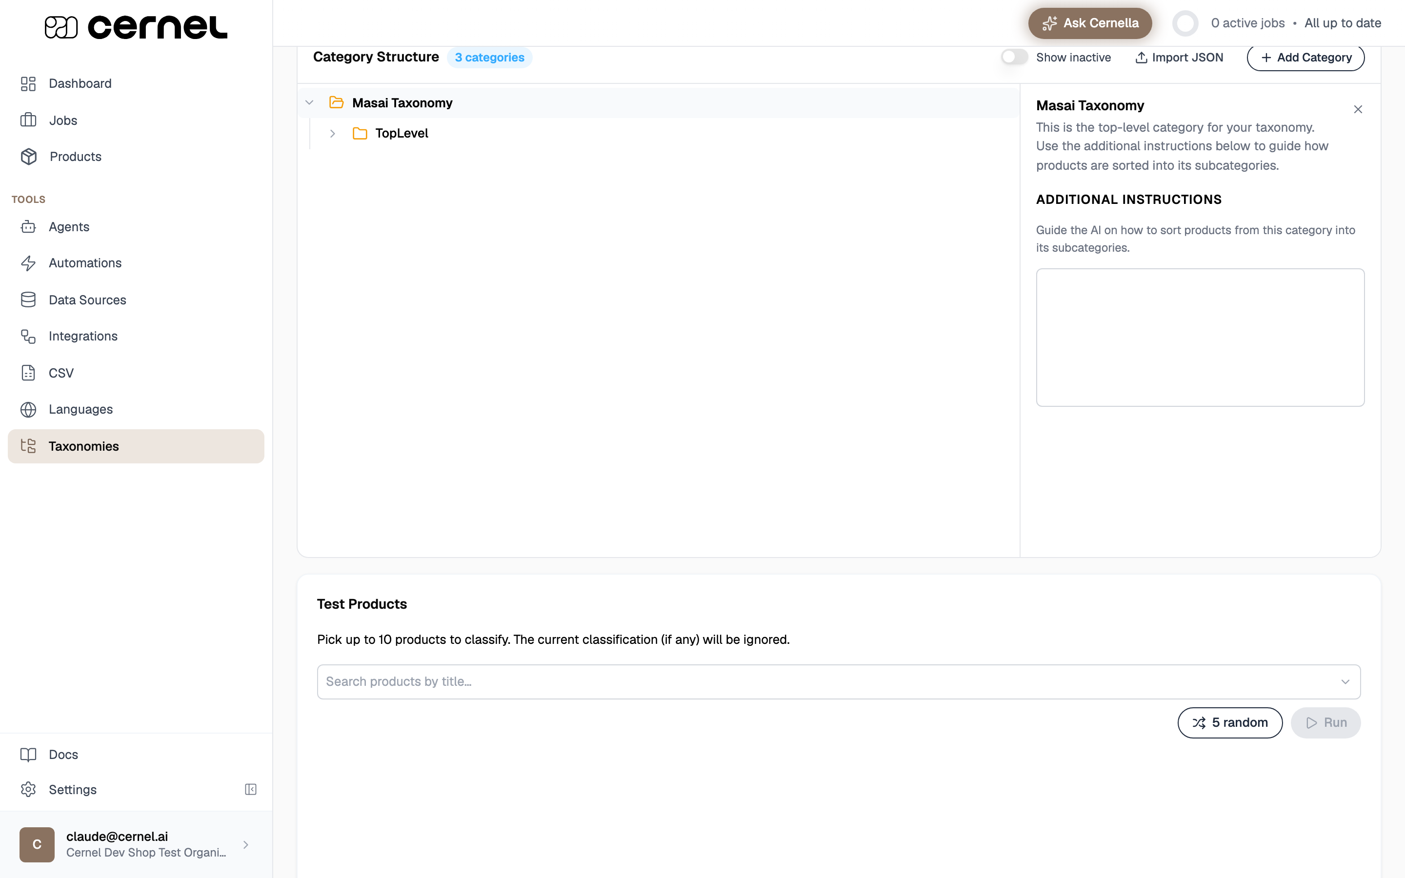Collapse the Masai Taxonomy tree node
This screenshot has width=1405, height=878.
309,103
